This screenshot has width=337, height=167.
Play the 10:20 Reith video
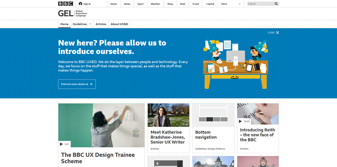240,121
